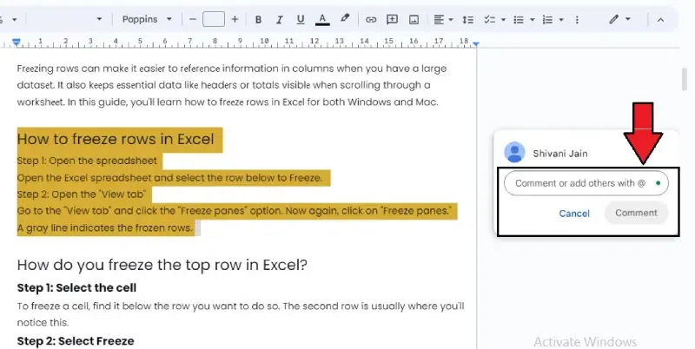695x349 pixels.
Task: Open the more options three-dot menu
Action: 577,19
